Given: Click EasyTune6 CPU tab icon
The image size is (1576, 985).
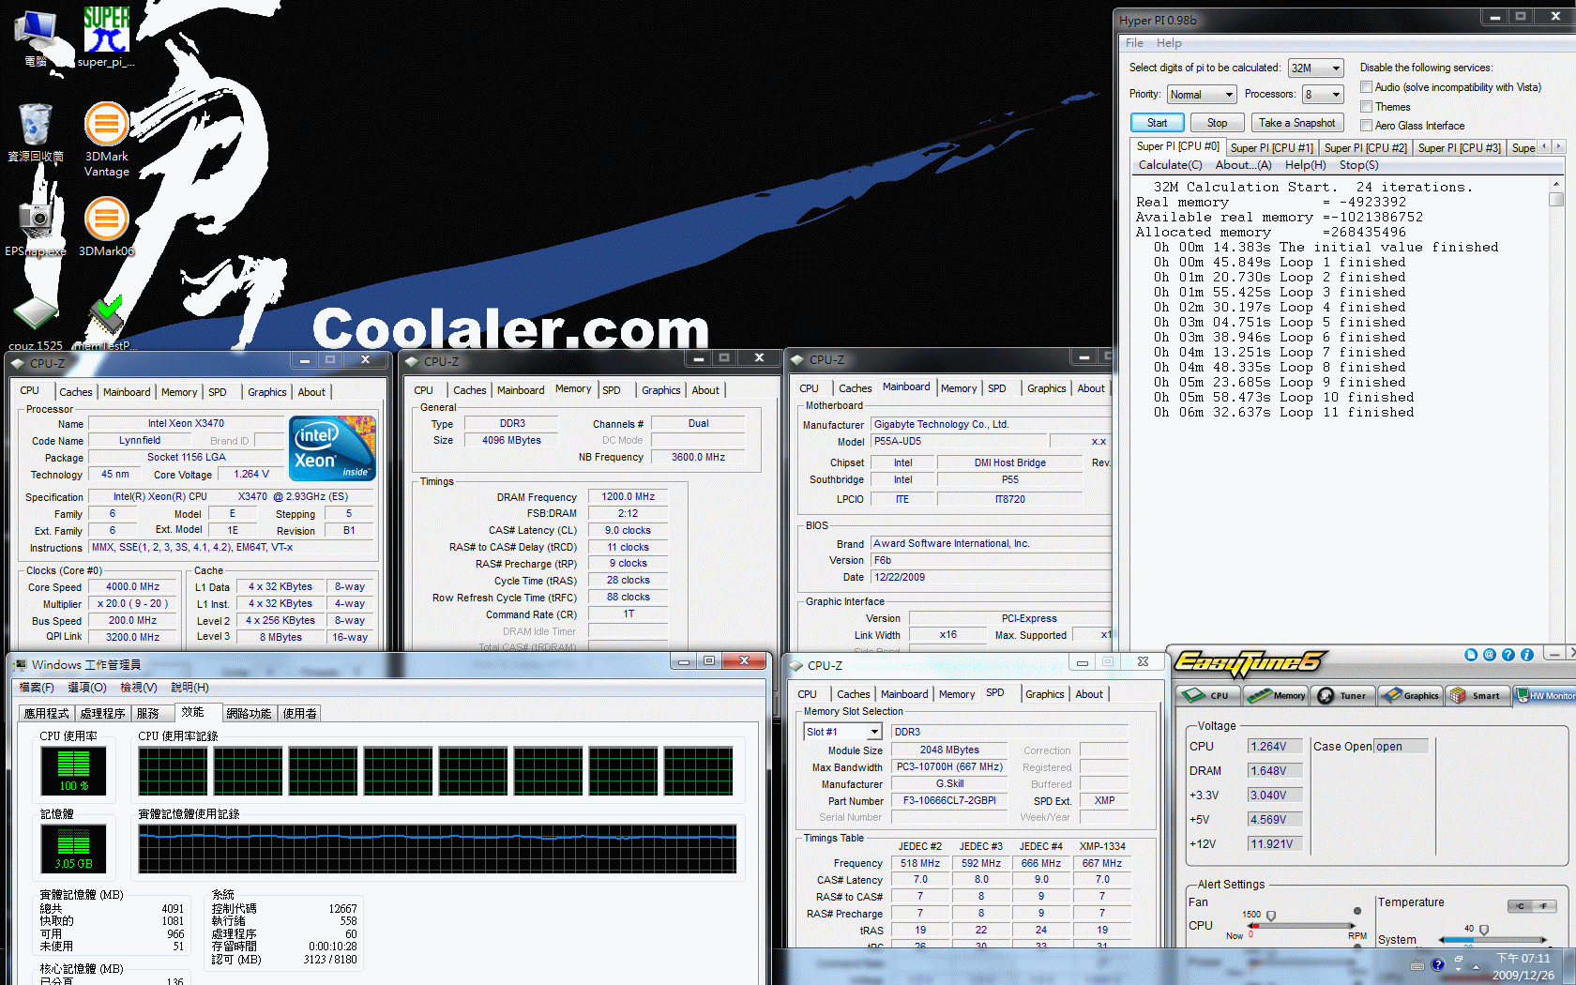Looking at the screenshot, I should tap(1208, 695).
